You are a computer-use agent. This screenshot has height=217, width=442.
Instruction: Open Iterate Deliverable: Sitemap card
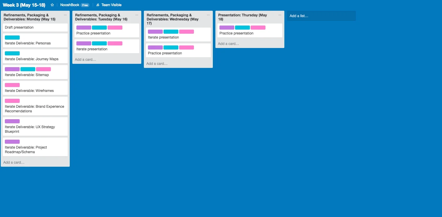click(x=35, y=72)
